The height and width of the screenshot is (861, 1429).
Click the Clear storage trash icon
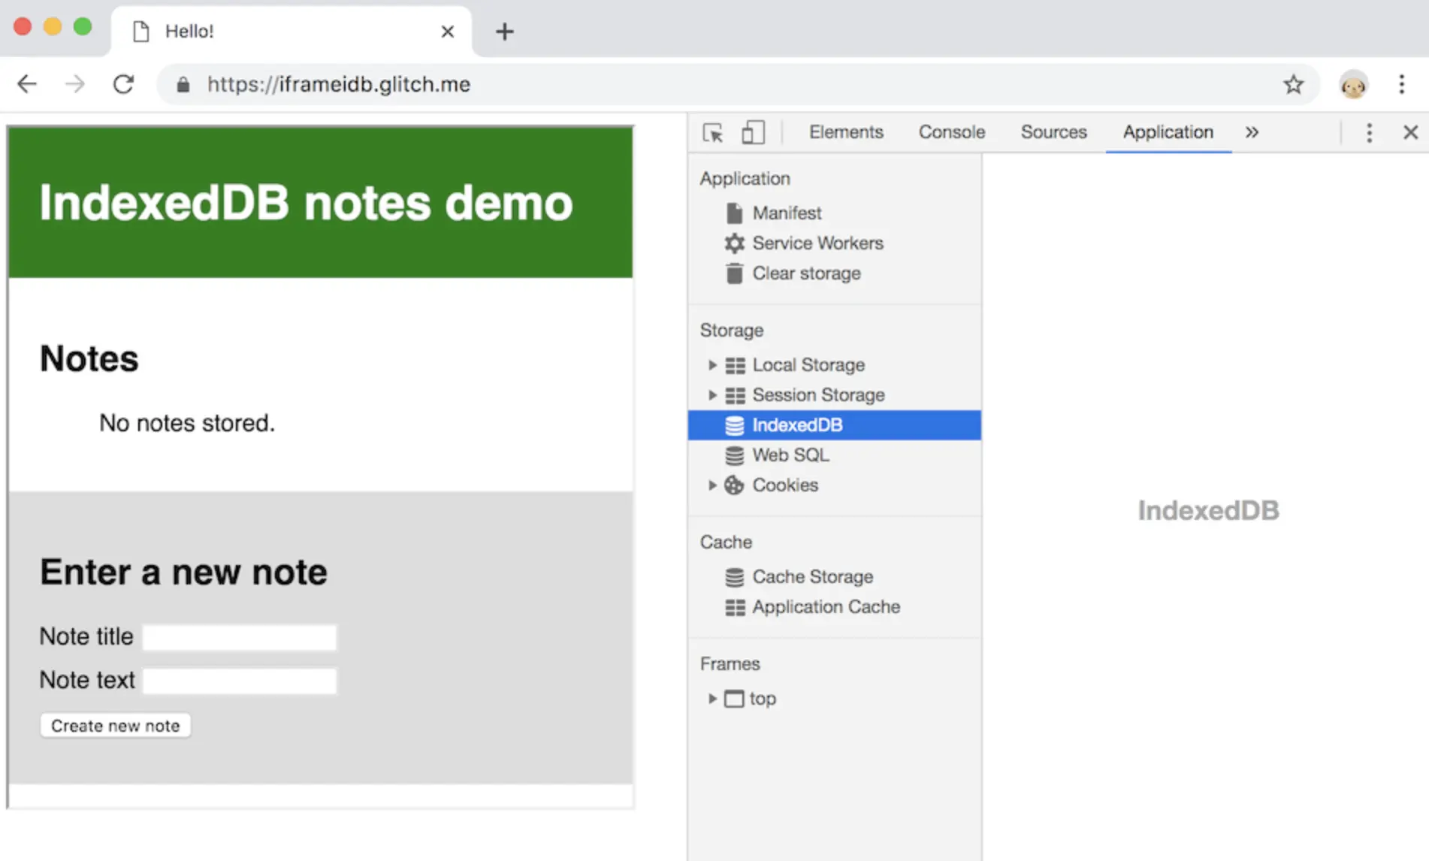tap(734, 273)
